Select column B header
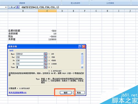Viewport: 138px width, 104px height. click(23, 11)
